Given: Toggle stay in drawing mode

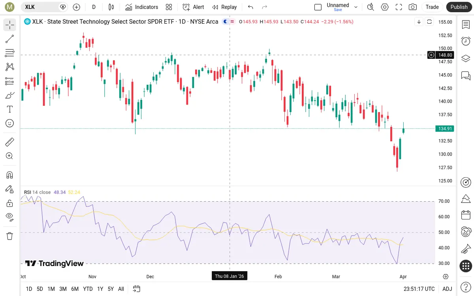Looking at the screenshot, I should (x=10, y=189).
